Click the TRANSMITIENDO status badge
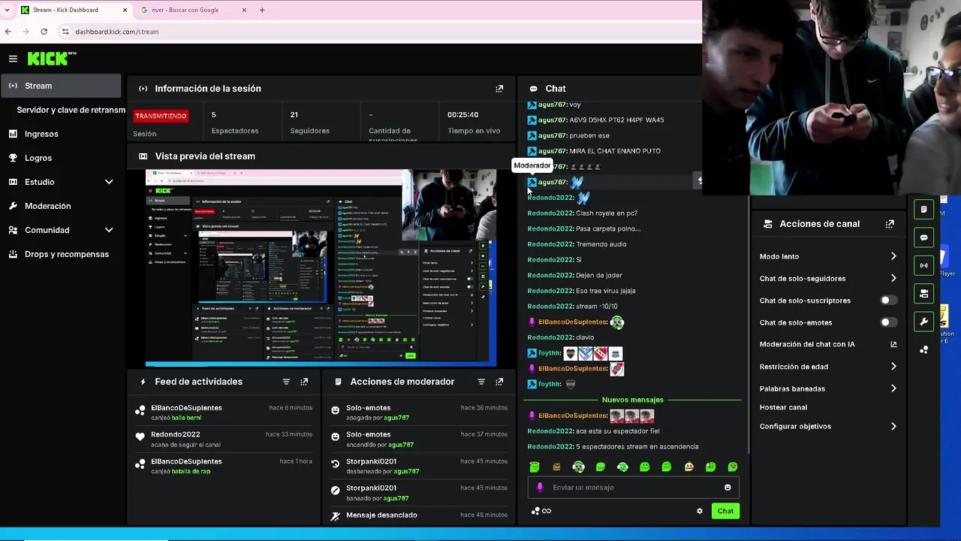 [x=161, y=116]
